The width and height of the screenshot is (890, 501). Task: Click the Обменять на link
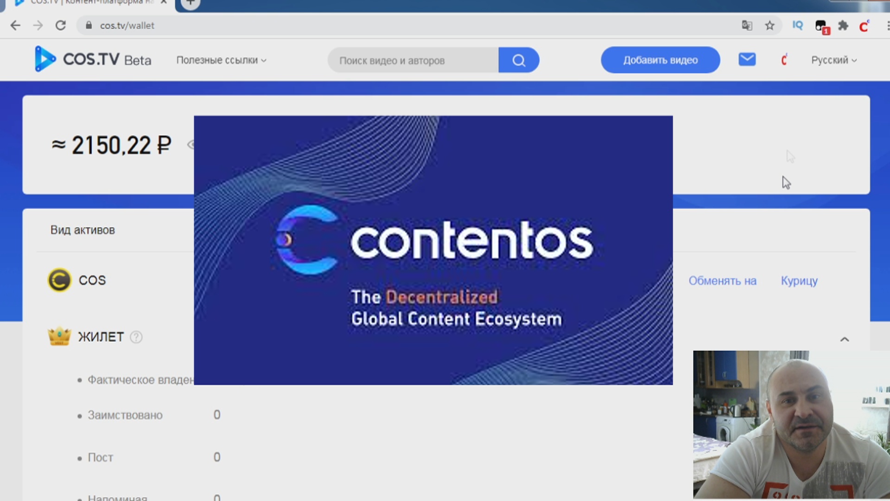tap(722, 281)
